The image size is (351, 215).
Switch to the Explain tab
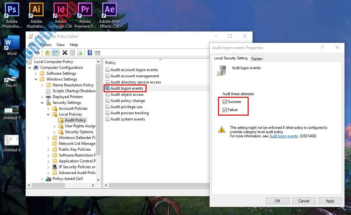257,58
